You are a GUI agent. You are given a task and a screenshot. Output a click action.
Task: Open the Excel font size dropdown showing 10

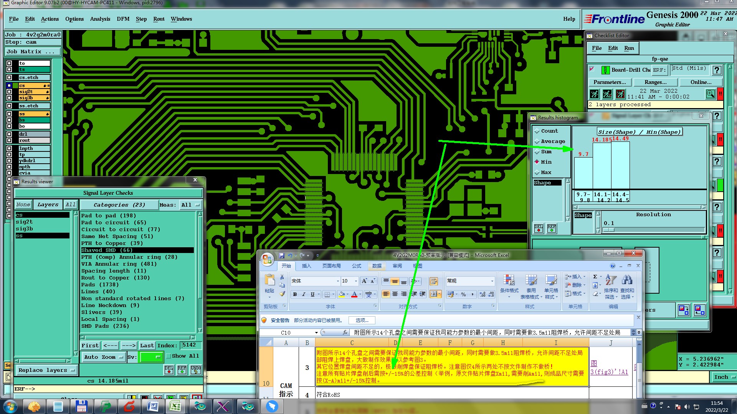[x=356, y=281]
